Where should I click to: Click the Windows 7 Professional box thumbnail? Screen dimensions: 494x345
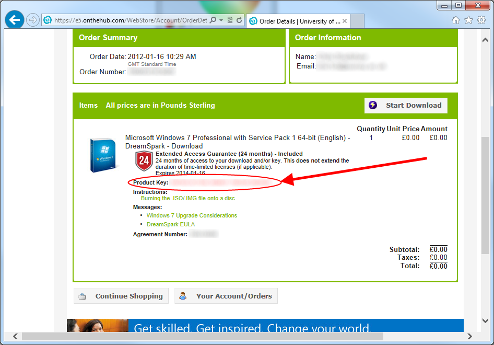103,155
